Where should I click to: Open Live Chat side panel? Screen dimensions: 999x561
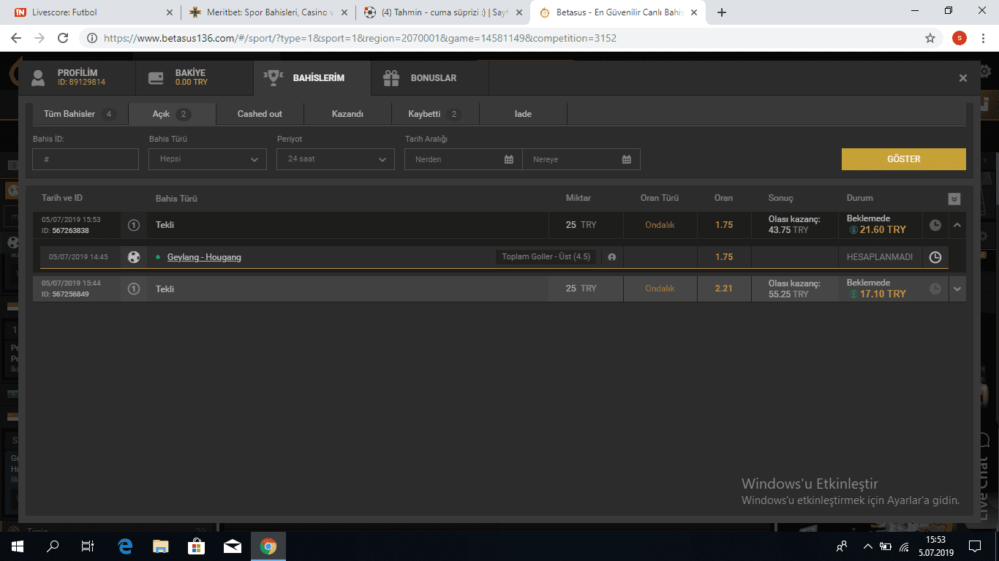pyautogui.click(x=983, y=476)
